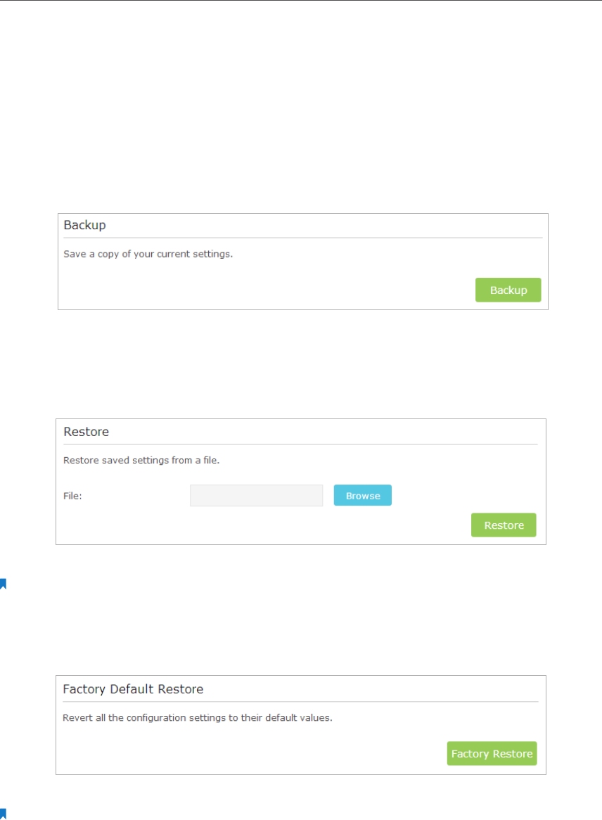Image resolution: width=602 pixels, height=820 pixels.
Task: Click the Factory Default Restore heading
Action: tap(133, 689)
